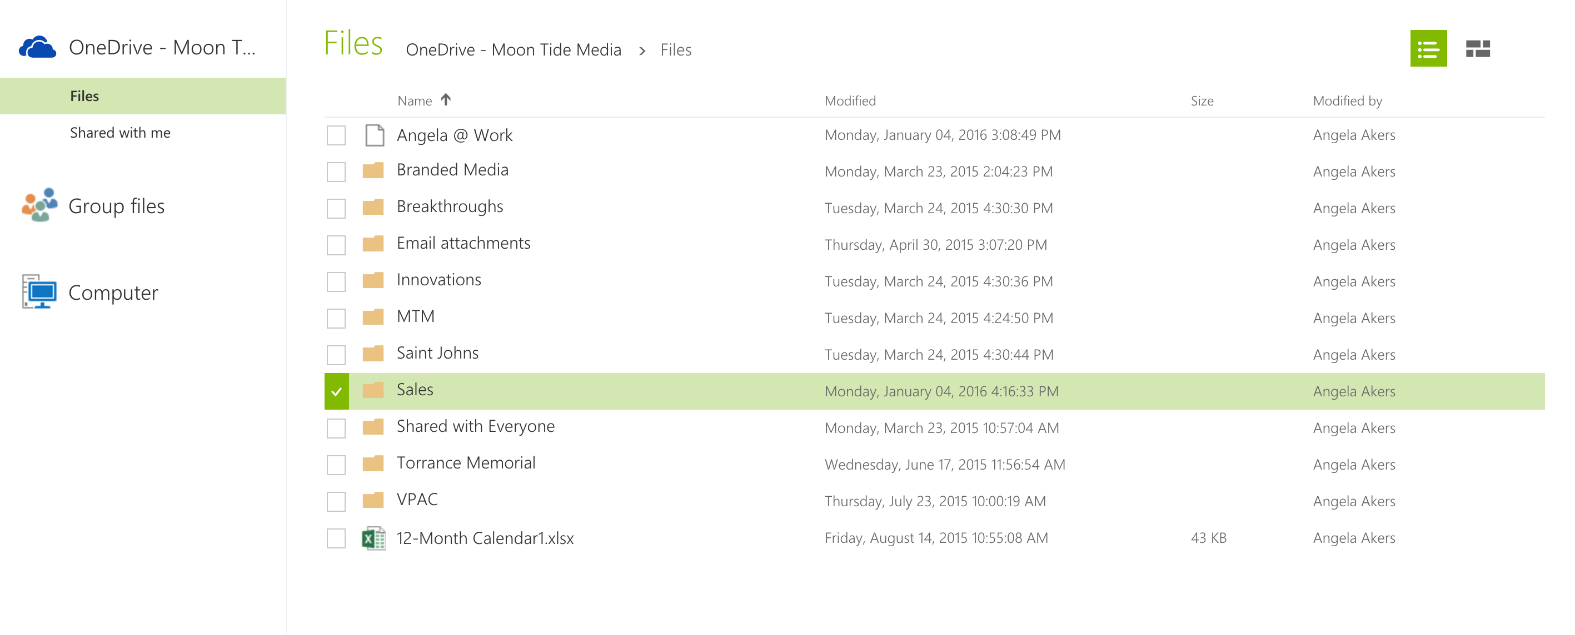1575x635 pixels.
Task: Click the OneDrive cloud icon
Action: (37, 47)
